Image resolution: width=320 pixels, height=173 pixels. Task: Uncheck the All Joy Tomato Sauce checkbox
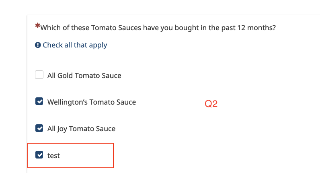39,128
